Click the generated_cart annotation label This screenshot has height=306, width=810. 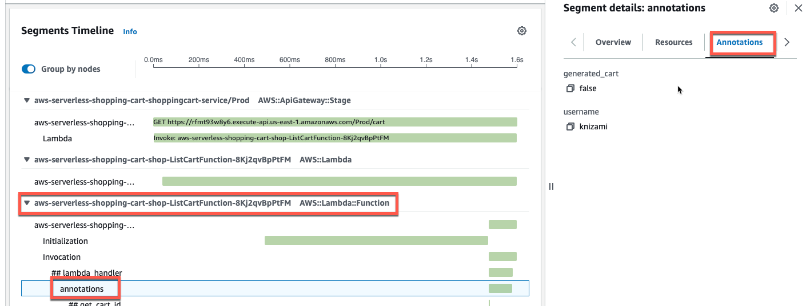591,74
